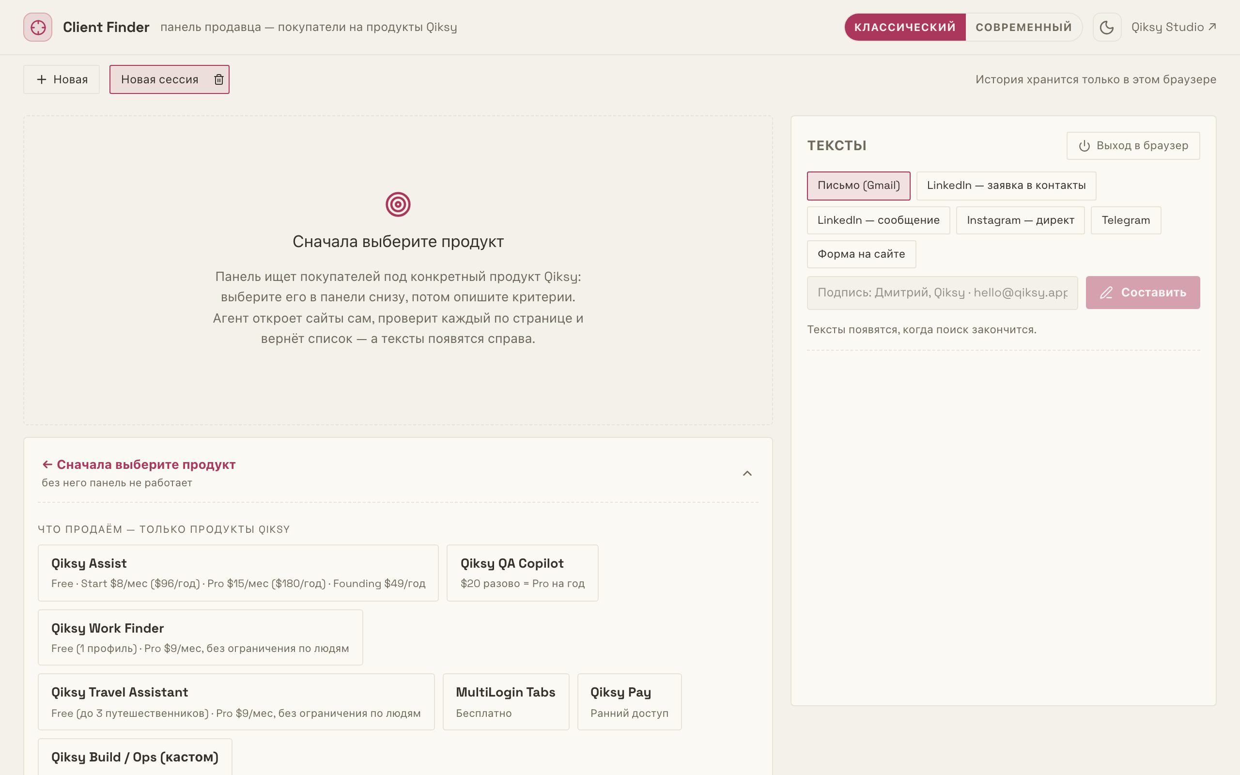Click the Тексты появятся, когда поиск закончится note
Image resolution: width=1240 pixels, height=775 pixels.
coord(921,329)
